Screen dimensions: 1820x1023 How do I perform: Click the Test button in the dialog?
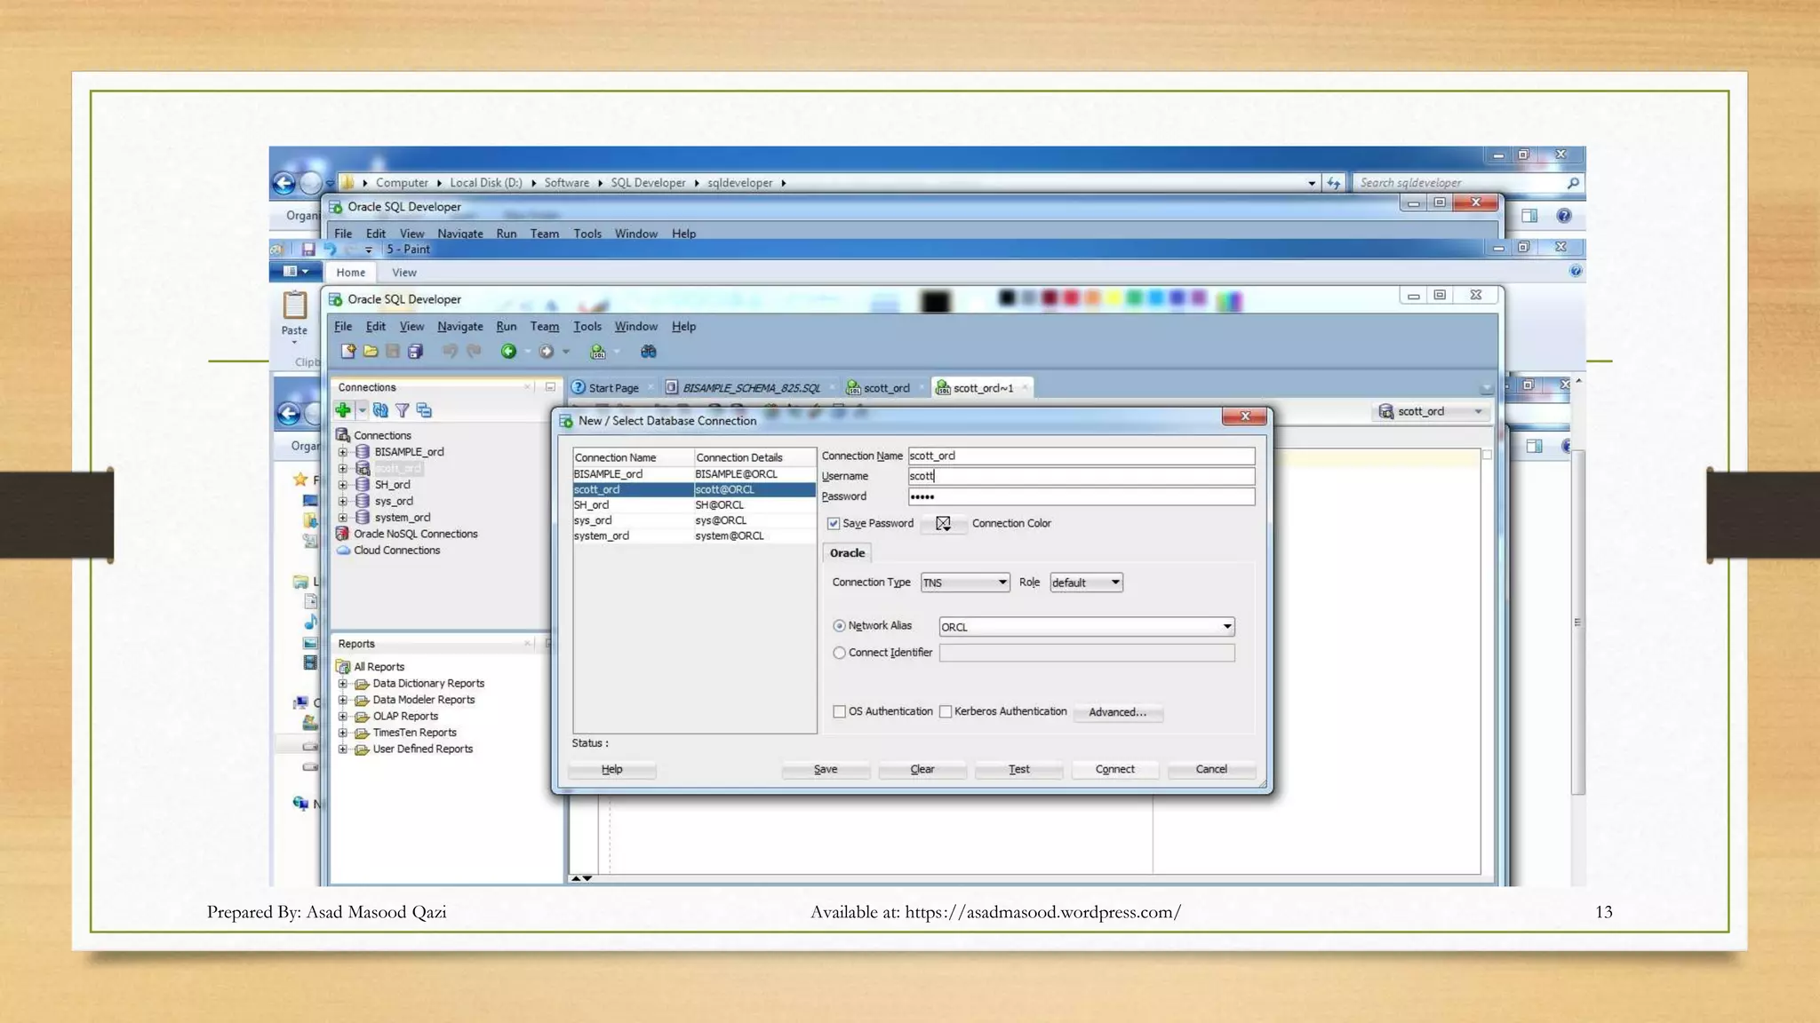coord(1018,769)
